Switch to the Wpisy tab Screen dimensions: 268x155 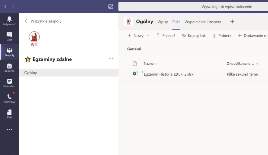[x=163, y=22]
